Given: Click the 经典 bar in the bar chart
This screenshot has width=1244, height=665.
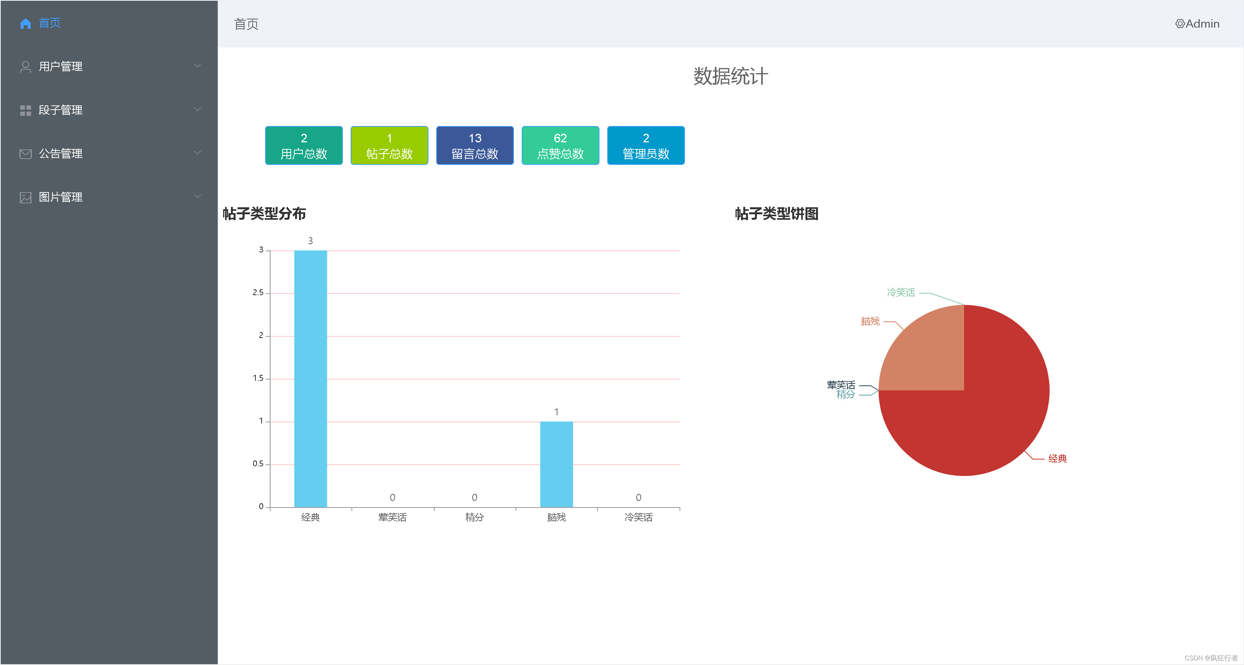Looking at the screenshot, I should [311, 379].
